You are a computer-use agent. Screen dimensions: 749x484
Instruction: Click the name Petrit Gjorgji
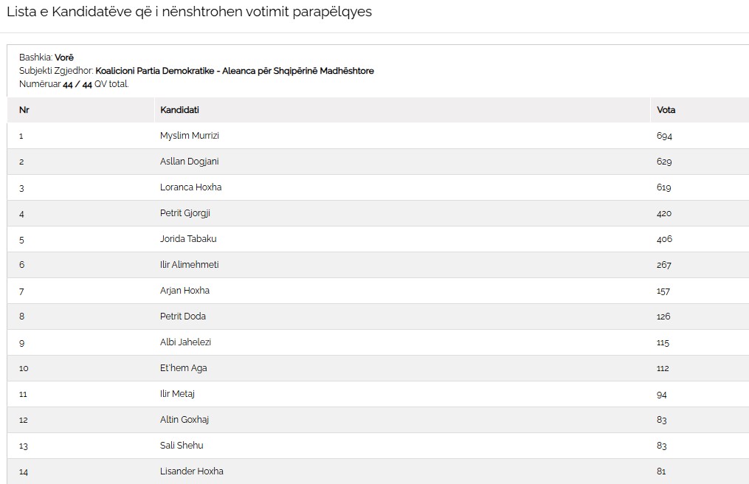click(184, 213)
